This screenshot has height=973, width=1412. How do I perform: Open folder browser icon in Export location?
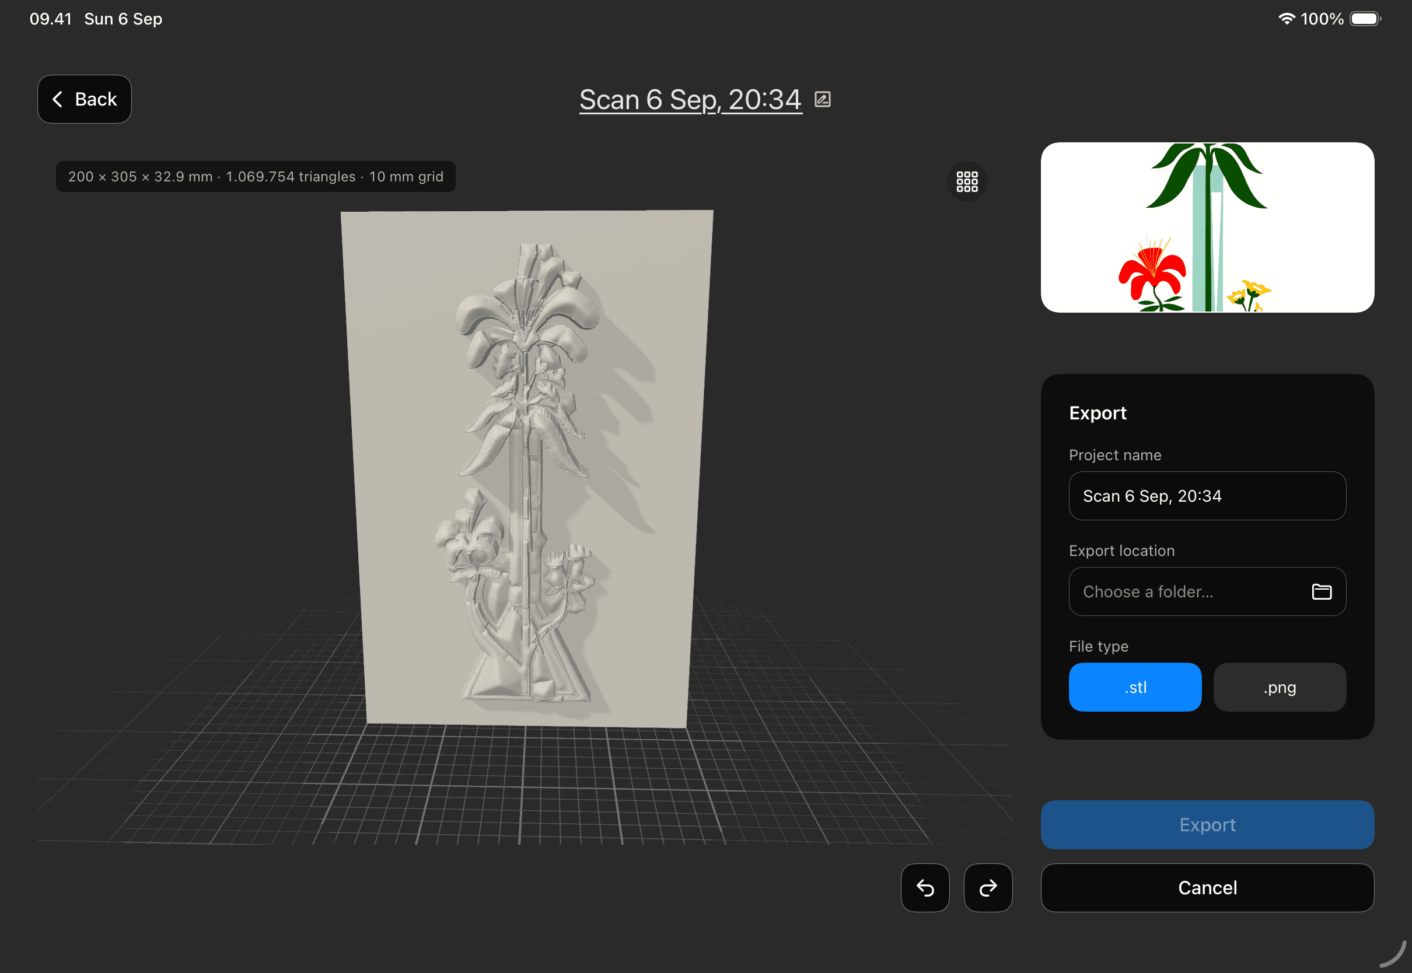[1321, 591]
